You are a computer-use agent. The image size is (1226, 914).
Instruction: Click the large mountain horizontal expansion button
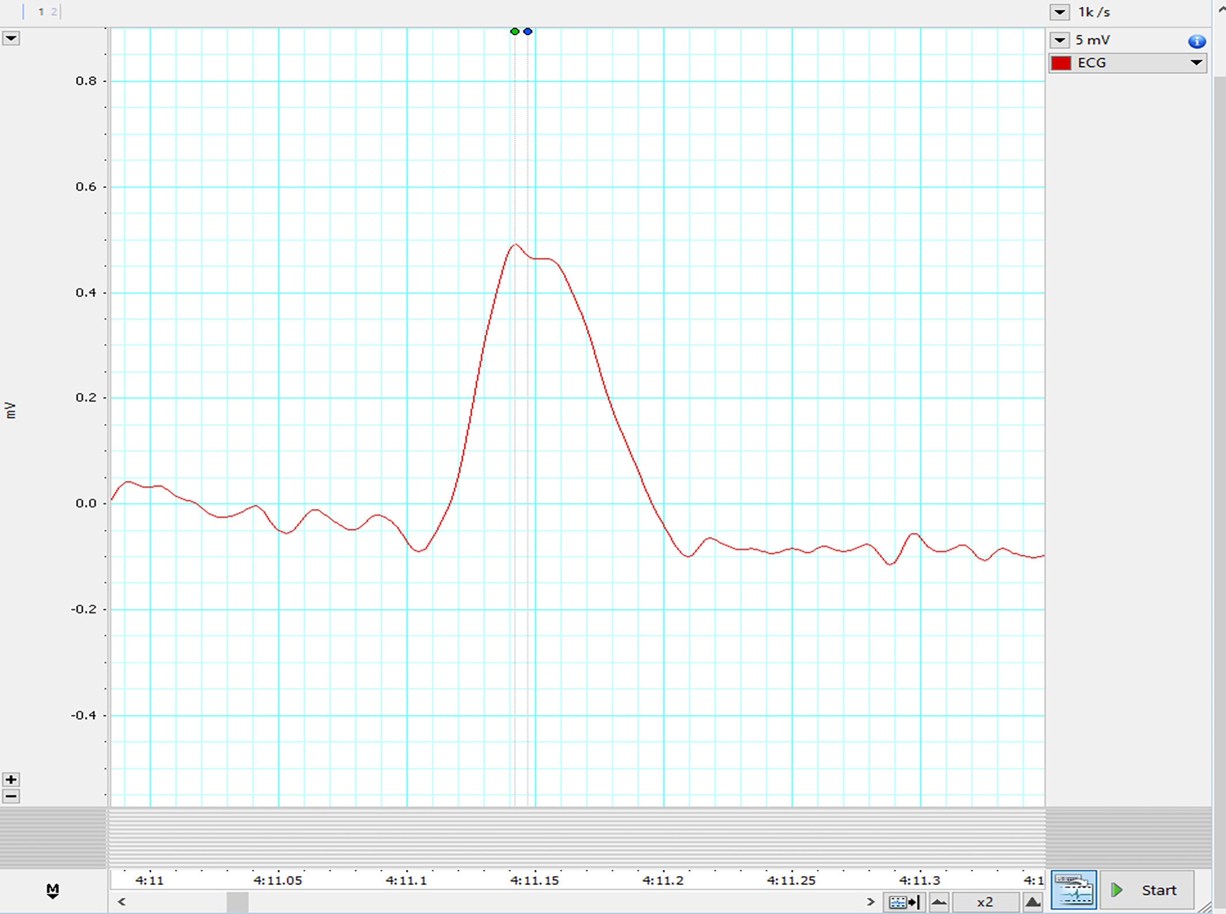[x=1032, y=902]
